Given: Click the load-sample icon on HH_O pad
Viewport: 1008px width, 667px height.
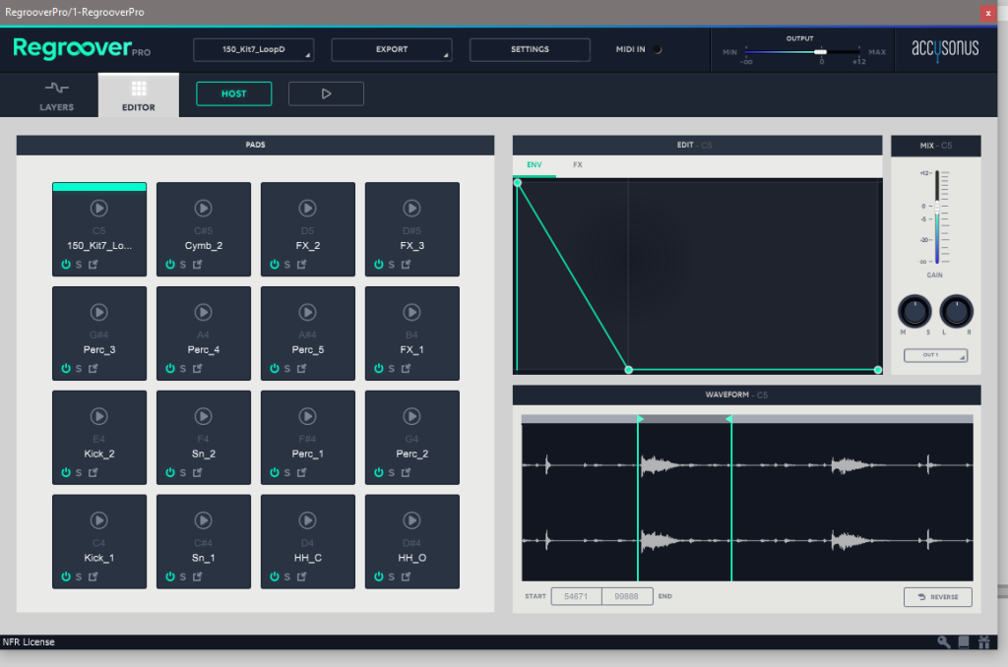Looking at the screenshot, I should coord(407,576).
